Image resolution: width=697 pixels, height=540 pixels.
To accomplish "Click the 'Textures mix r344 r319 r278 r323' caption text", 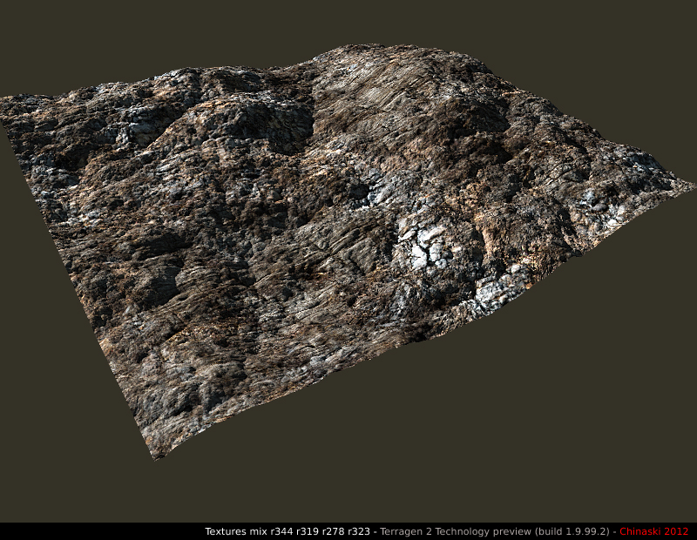I will [288, 531].
